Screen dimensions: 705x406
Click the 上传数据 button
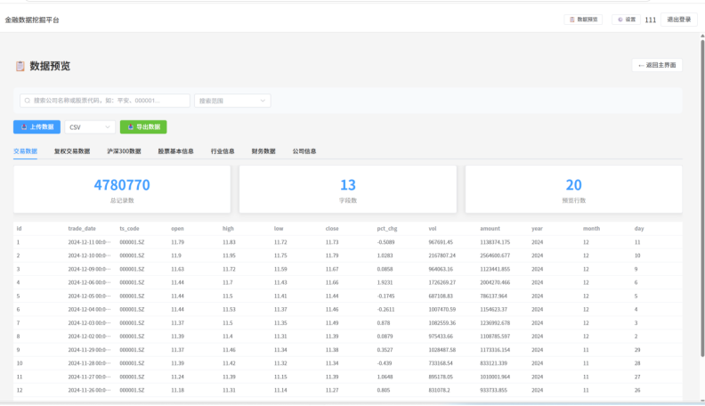click(x=36, y=126)
